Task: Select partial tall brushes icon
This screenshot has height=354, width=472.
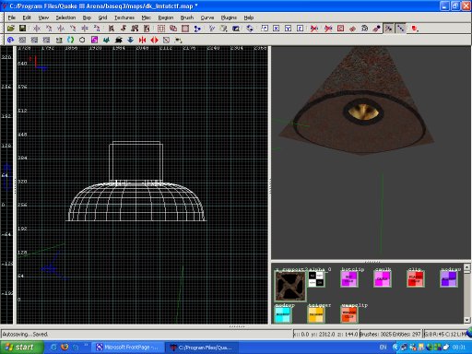Action: 135,29
